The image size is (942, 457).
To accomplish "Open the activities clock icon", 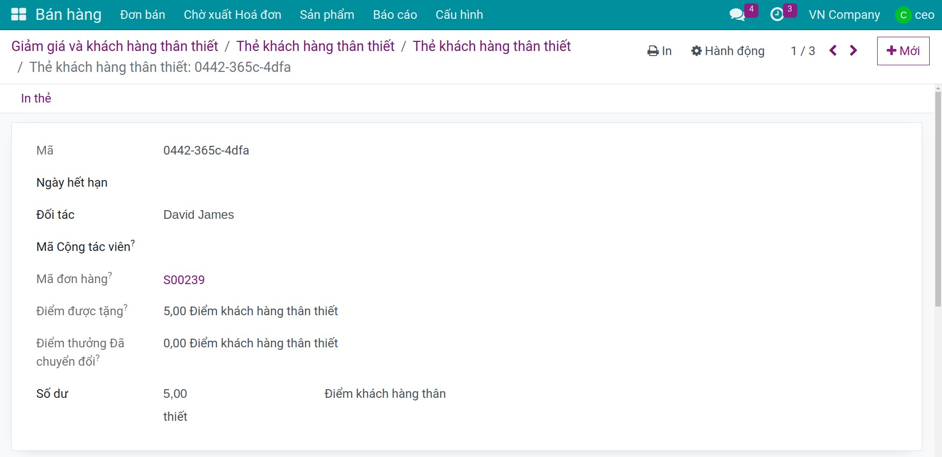I will (x=777, y=14).
